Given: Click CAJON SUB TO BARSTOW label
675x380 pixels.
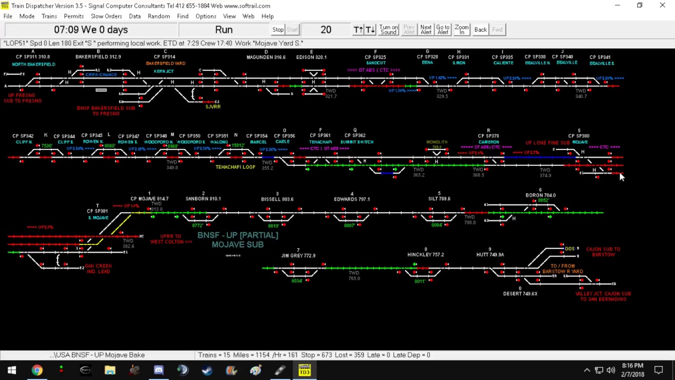Looking at the screenshot, I should pos(603,252).
